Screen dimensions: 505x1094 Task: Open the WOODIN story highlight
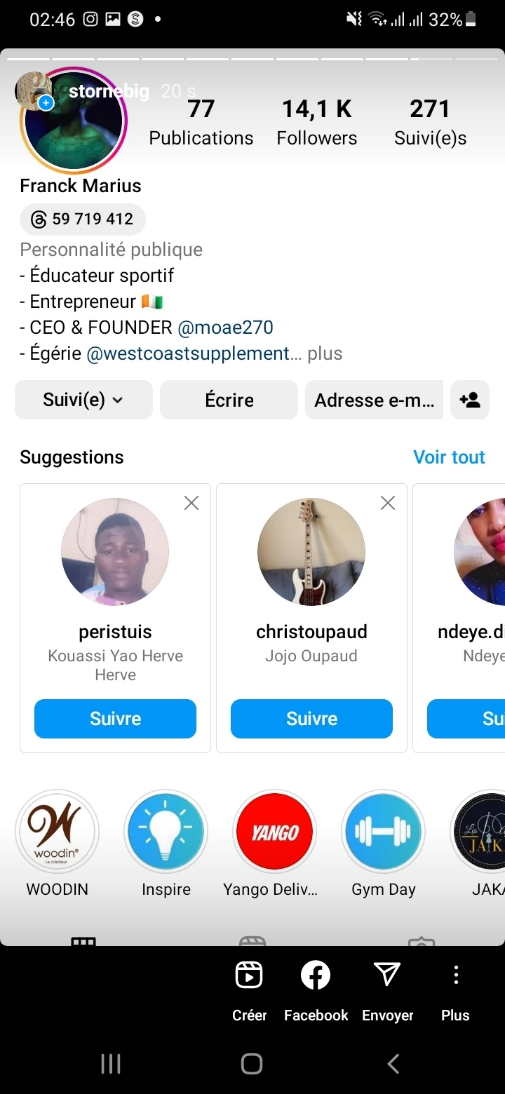[57, 832]
